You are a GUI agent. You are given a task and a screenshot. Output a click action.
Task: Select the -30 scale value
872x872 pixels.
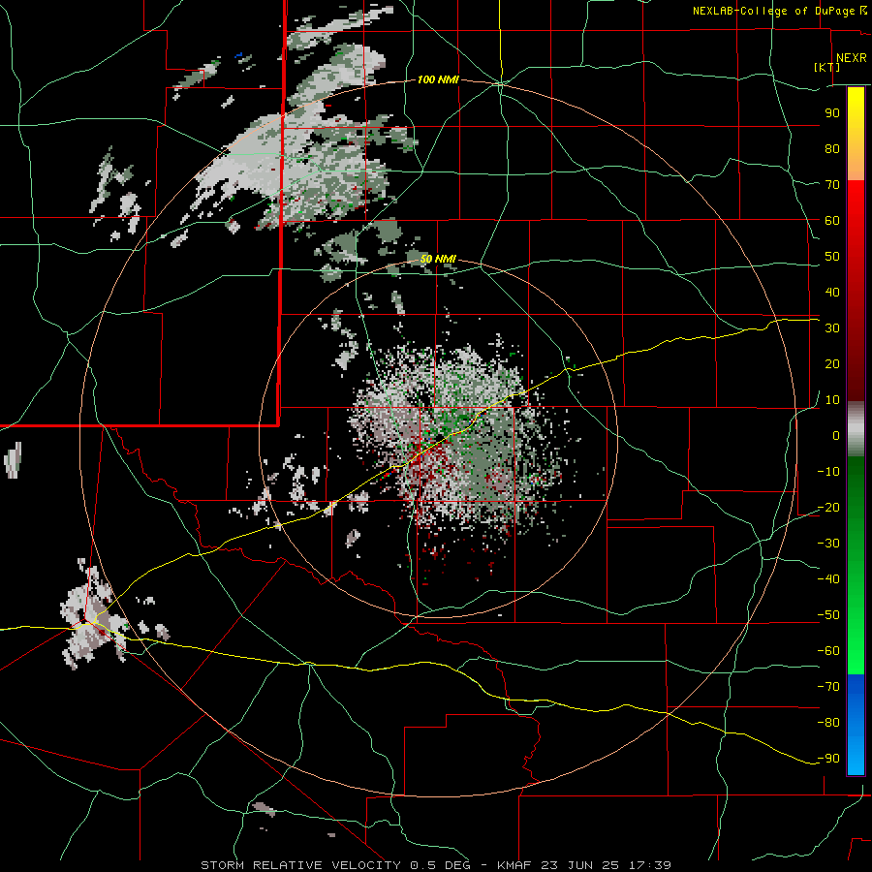pos(828,544)
